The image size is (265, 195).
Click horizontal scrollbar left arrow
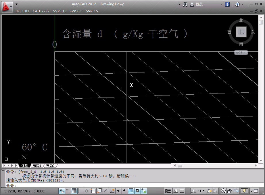tap(175, 166)
